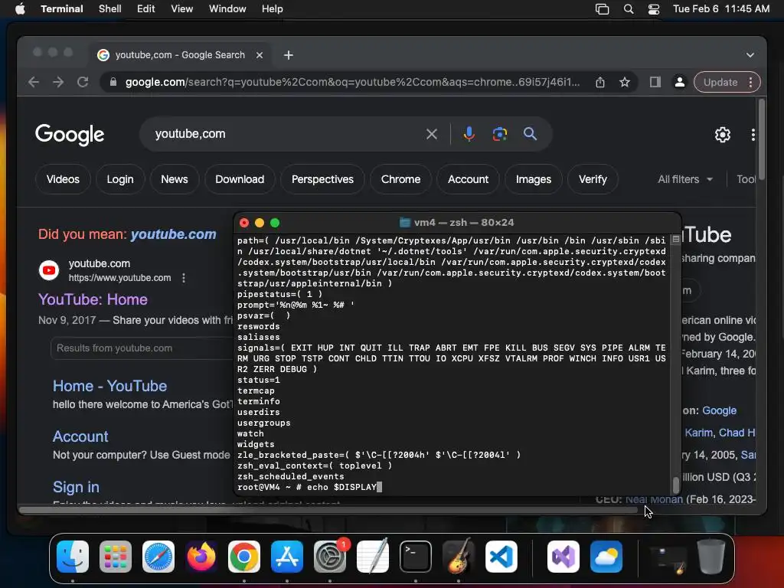Click the Chrome horizontal scrollbar
Screen dimensions: 784x588
coord(328,510)
